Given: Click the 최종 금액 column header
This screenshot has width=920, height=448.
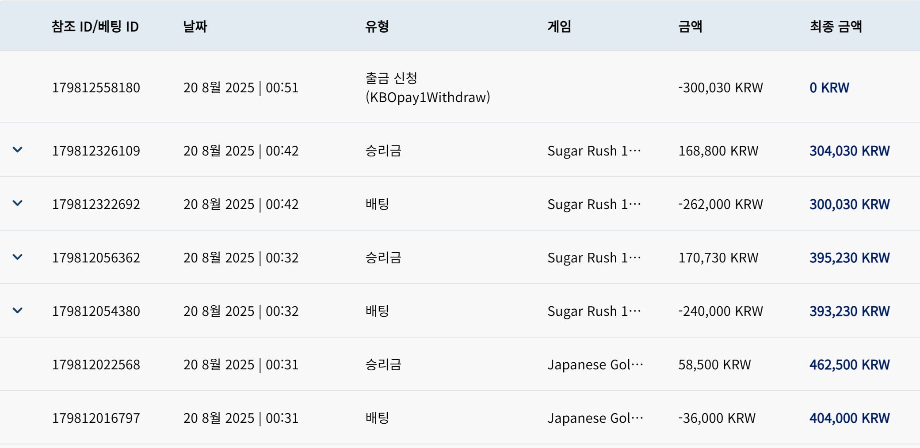Looking at the screenshot, I should coord(836,27).
